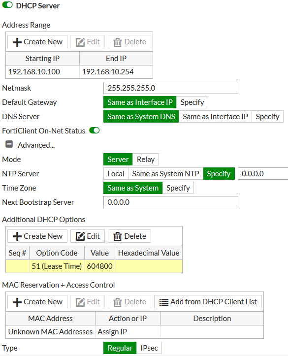Screen dimensions: 288x356
Task: Toggle the DHCP Server switch off
Action: click(x=7, y=5)
